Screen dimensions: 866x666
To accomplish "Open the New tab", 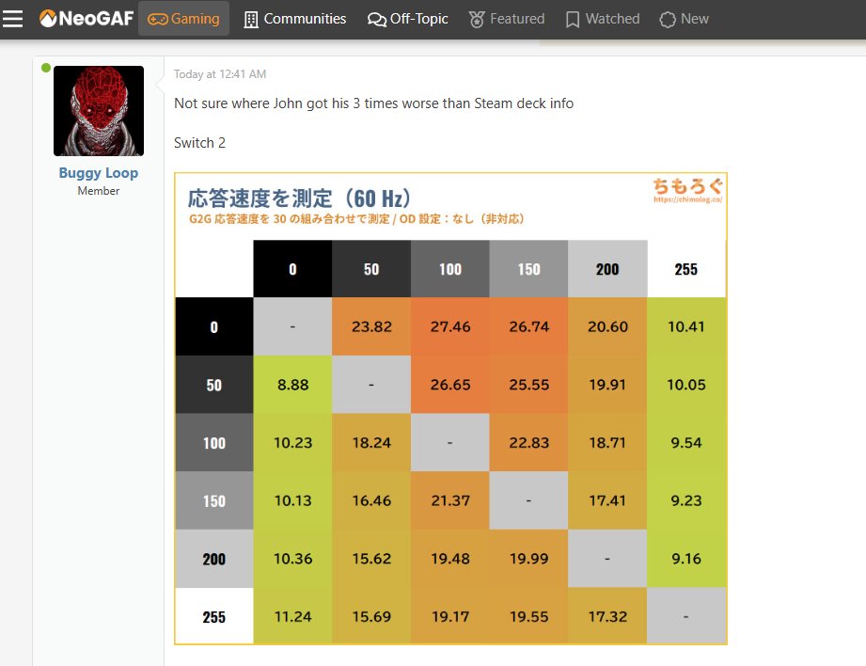I will pyautogui.click(x=684, y=19).
